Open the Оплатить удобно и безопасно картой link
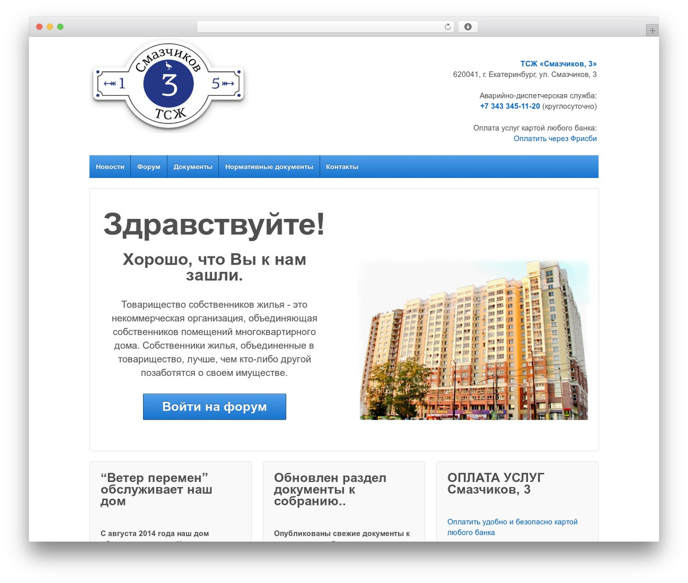 pos(512,527)
